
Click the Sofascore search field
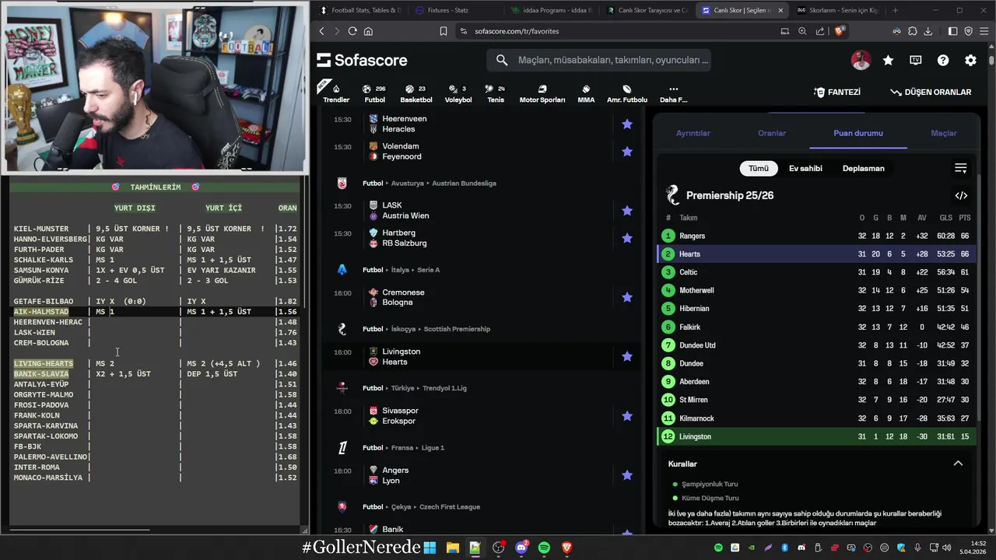pyautogui.click(x=599, y=60)
